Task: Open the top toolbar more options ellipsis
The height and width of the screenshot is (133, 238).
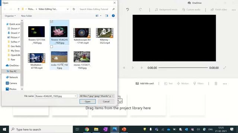Action: 234,10
